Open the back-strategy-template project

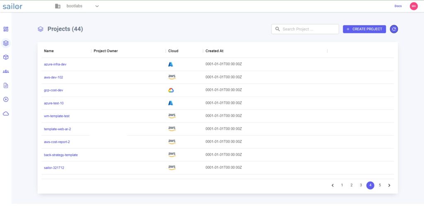[61, 155]
